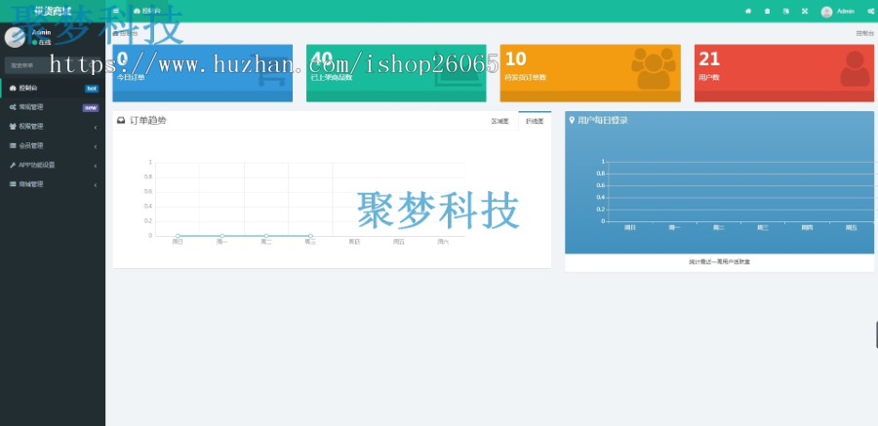
Task: Open the 控制台 tab in the top bar
Action: point(146,11)
